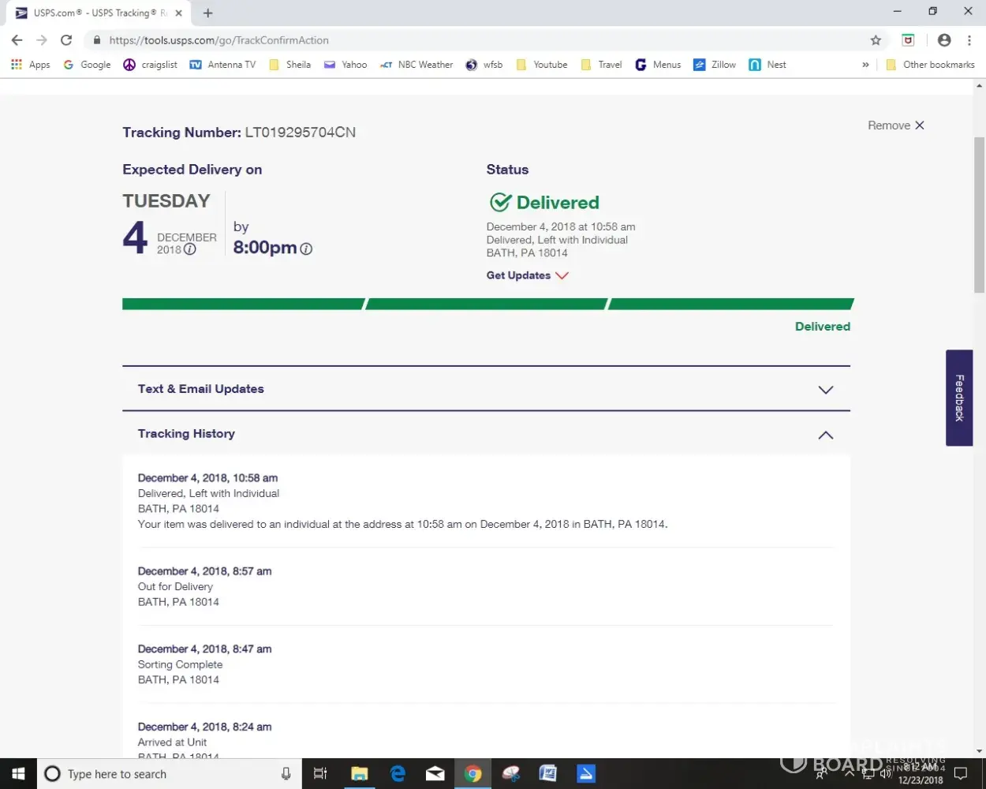Expand the Text & Email Updates section
This screenshot has height=789, width=986.
[x=486, y=389]
